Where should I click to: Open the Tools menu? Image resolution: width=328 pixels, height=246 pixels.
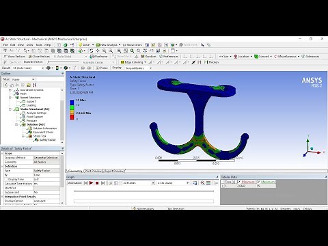tap(39, 45)
